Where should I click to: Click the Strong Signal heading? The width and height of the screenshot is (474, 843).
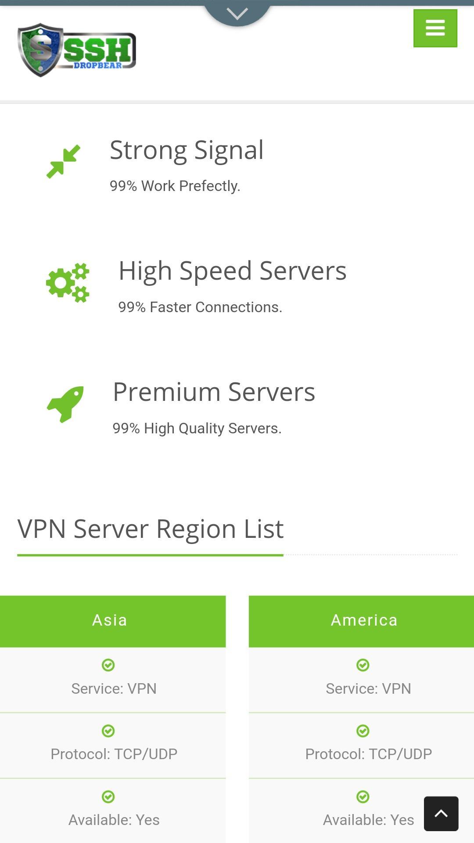click(187, 151)
